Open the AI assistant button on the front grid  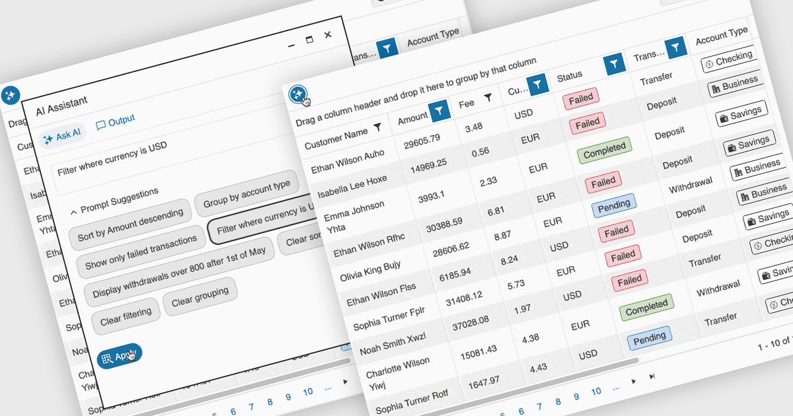[x=297, y=94]
